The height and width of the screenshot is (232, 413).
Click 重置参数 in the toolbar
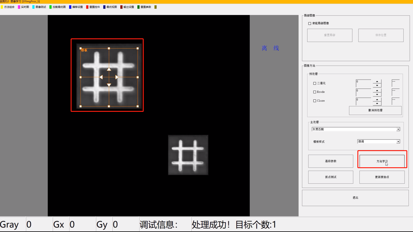tap(146, 7)
